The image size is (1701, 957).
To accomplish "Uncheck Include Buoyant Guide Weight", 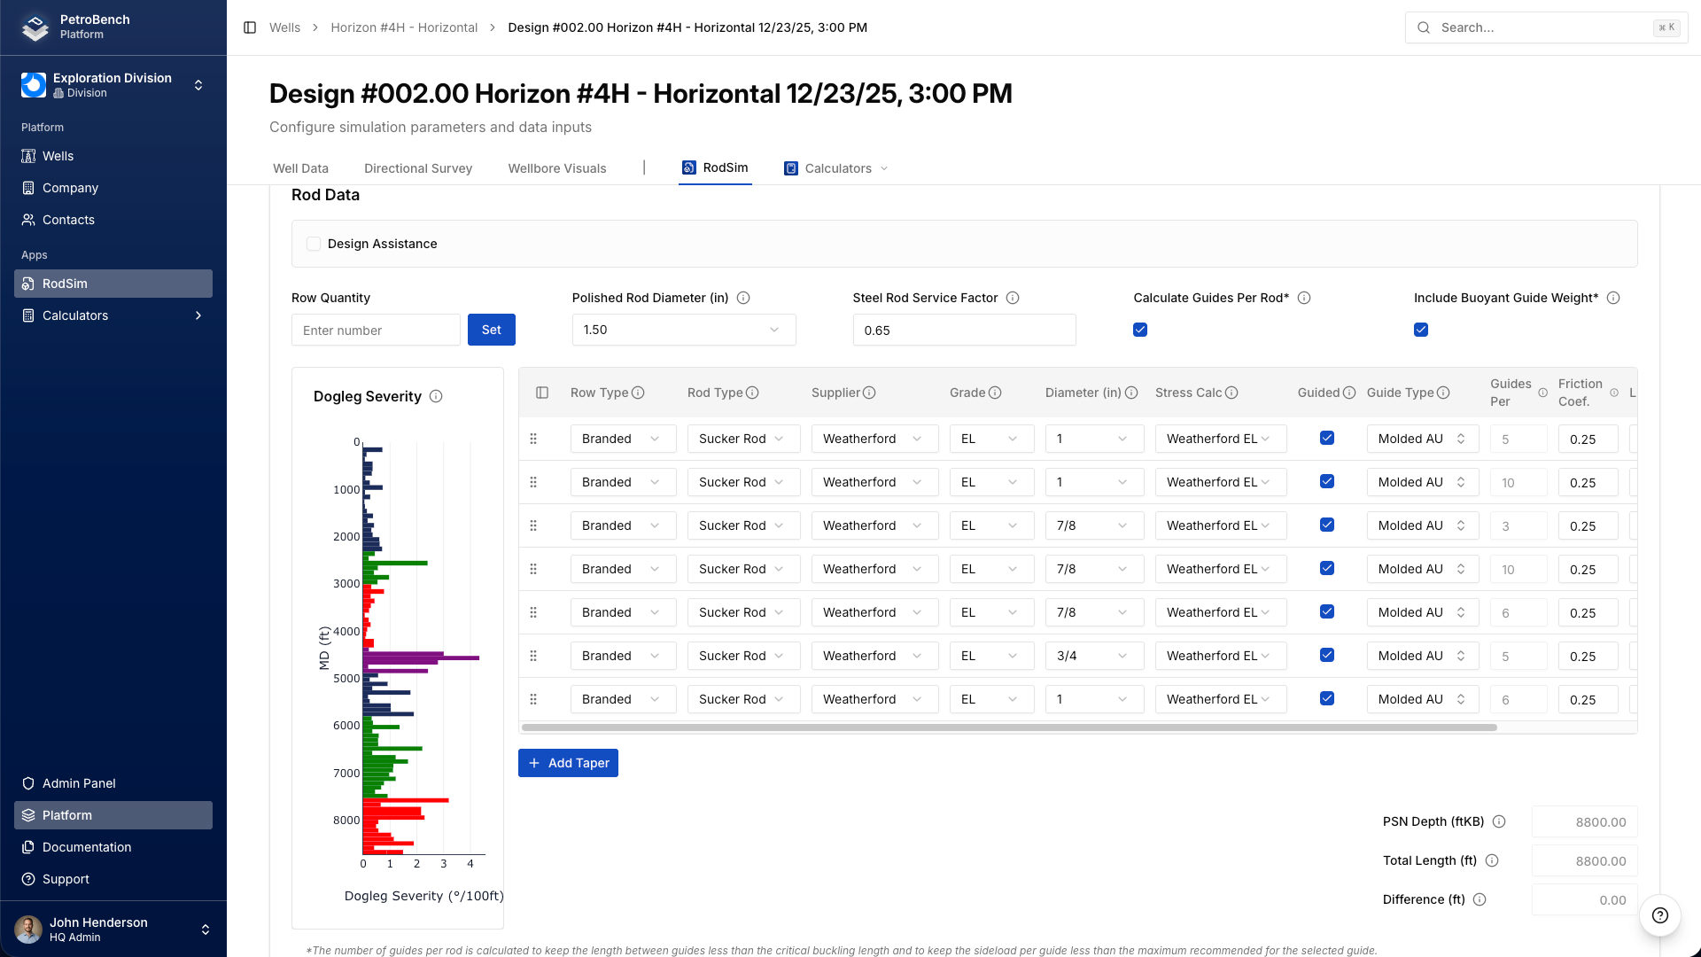I will 1421,330.
